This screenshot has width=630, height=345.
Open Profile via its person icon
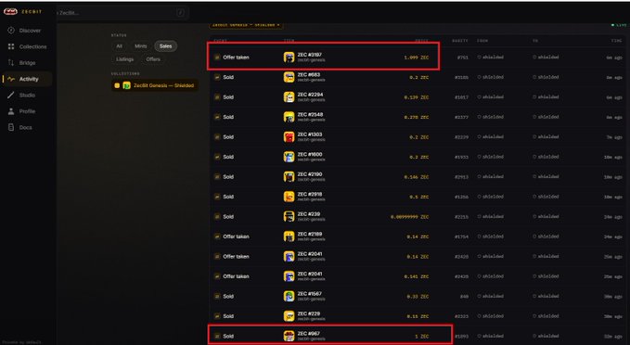click(11, 111)
